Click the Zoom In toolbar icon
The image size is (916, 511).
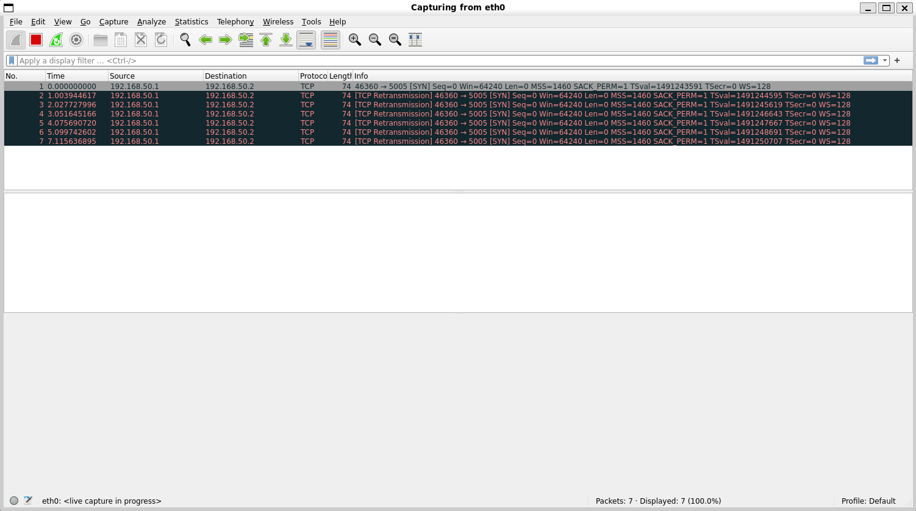[354, 40]
